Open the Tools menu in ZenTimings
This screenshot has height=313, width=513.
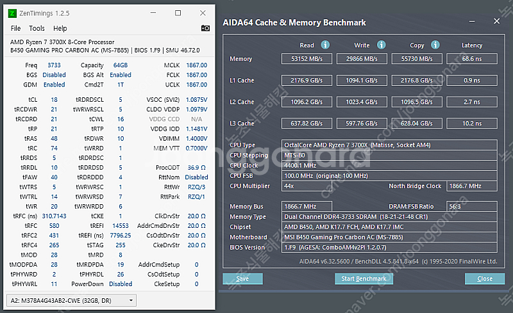pos(37,28)
